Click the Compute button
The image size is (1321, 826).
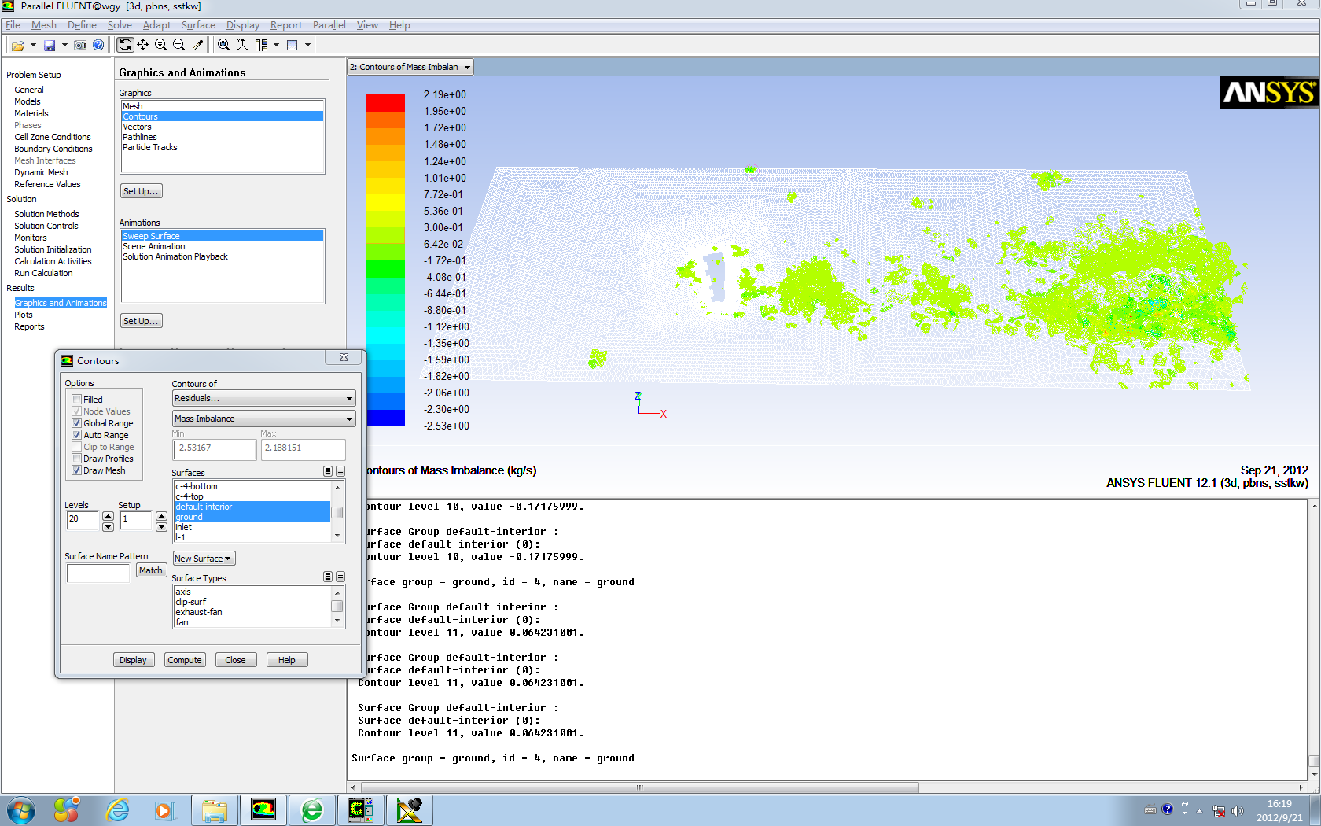pyautogui.click(x=185, y=660)
